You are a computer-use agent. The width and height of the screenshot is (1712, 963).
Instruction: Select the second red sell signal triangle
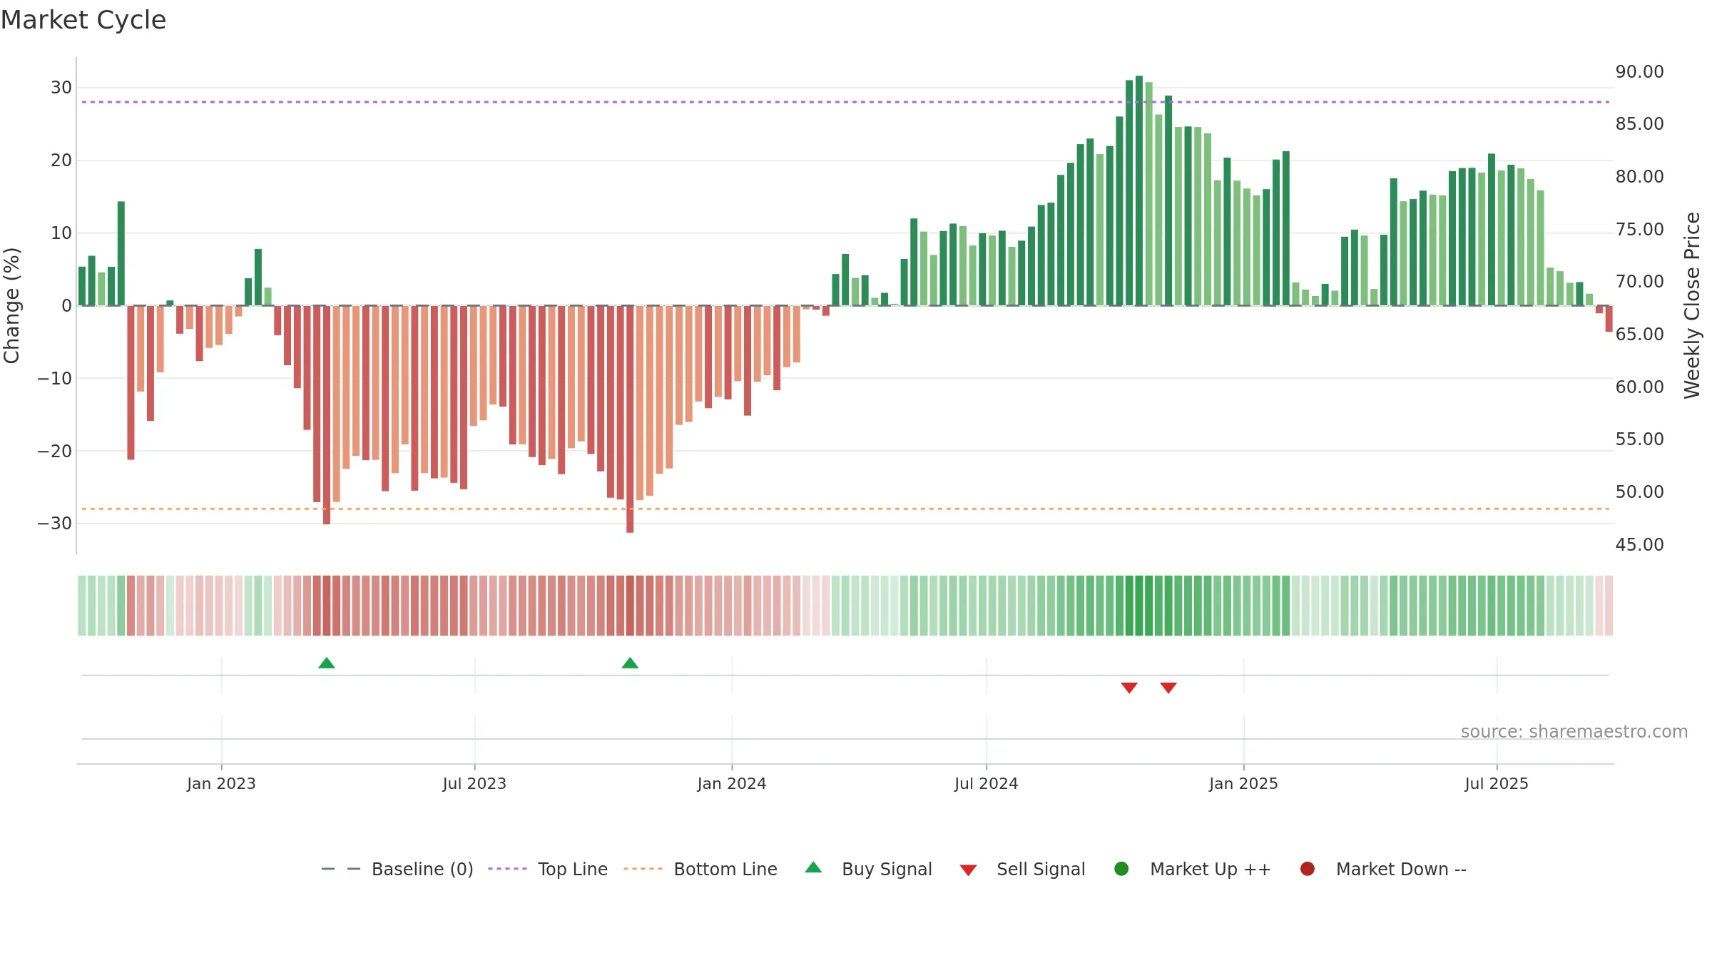click(1168, 688)
